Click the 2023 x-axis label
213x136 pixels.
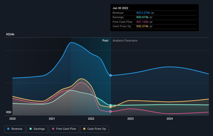coord(130,119)
